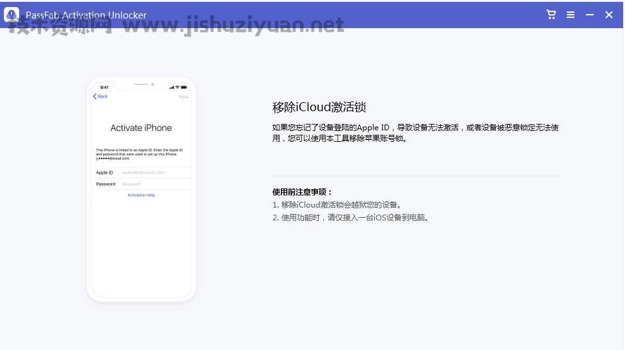
Task: Click the Activate iPhone title in mockup
Action: (141, 128)
